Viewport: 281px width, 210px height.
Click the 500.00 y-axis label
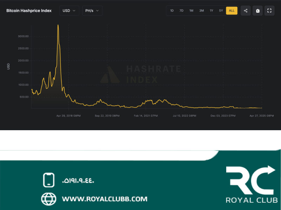coord(24,97)
